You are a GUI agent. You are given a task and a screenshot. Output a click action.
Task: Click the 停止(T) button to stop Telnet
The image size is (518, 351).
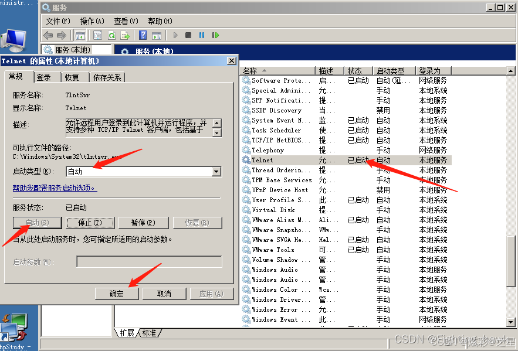[x=90, y=223]
